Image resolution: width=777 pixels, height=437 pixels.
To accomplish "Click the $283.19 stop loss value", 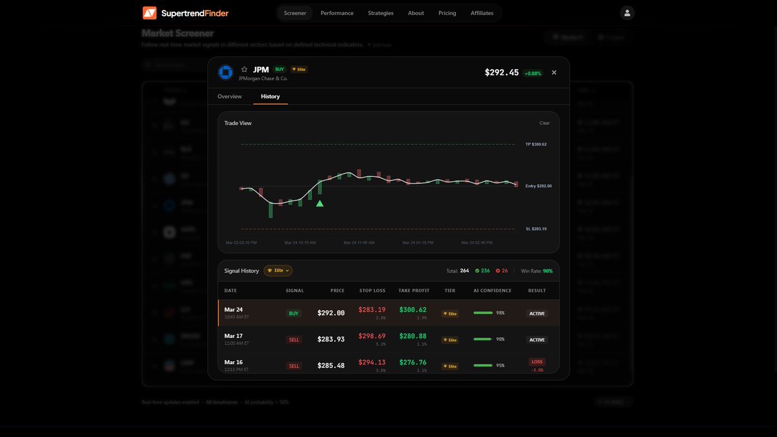I will (x=372, y=310).
